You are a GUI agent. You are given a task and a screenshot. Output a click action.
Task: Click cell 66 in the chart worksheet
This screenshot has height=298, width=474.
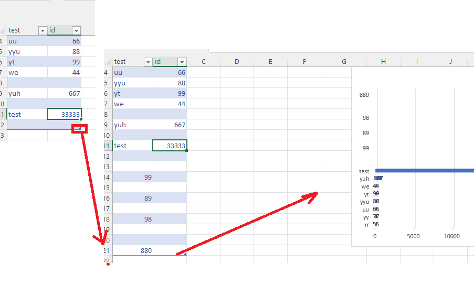coord(170,73)
